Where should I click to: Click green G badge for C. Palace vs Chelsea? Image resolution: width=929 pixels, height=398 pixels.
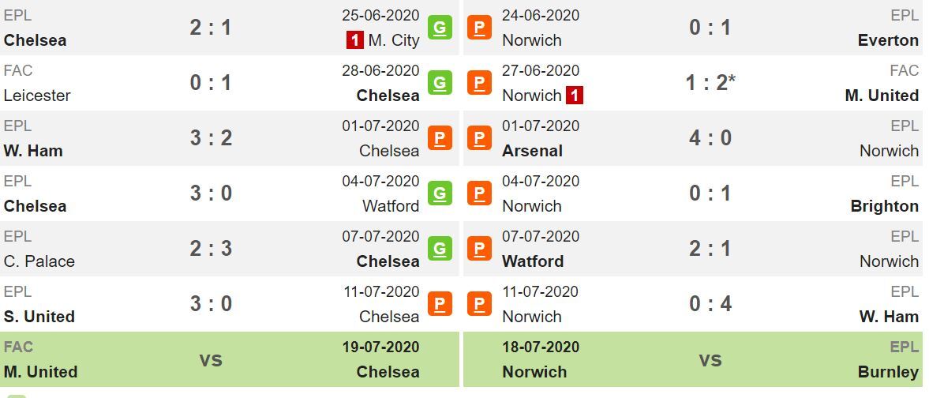(x=440, y=248)
